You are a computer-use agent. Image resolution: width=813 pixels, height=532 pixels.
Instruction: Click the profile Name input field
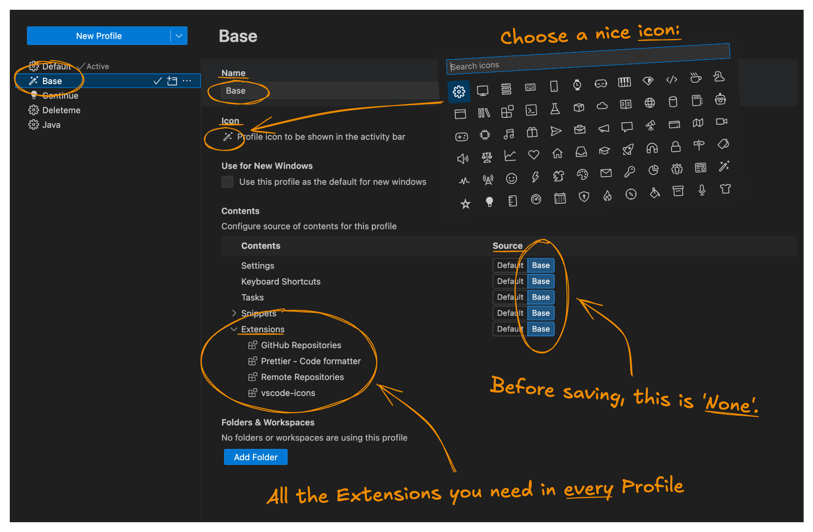330,91
